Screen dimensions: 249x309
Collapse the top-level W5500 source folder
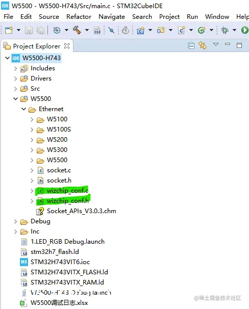coord(16,99)
